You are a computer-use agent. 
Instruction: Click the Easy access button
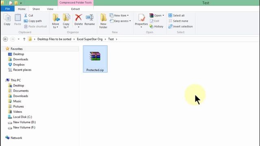coord(120,21)
